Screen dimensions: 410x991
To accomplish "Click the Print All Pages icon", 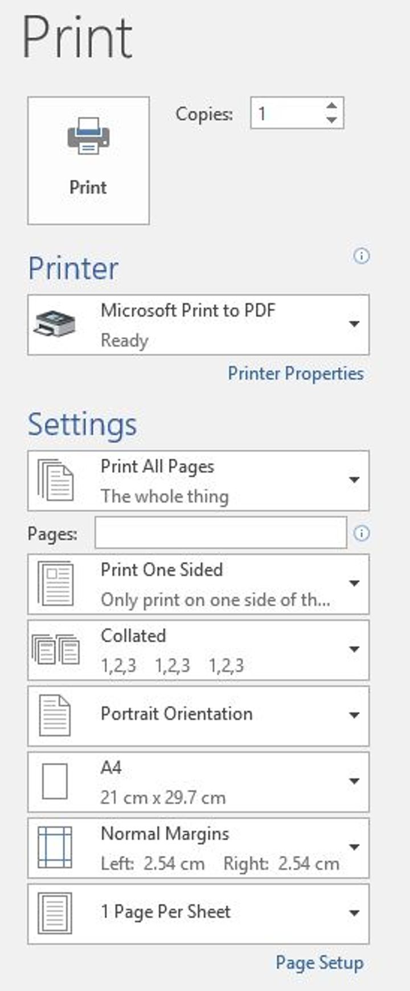I will [56, 480].
